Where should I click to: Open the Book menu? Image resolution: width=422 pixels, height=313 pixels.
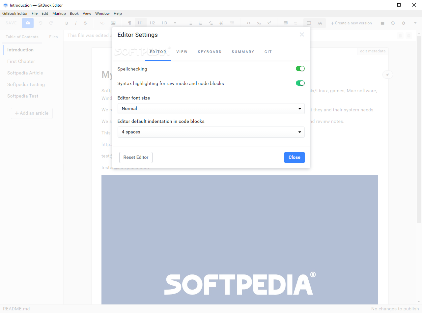pyautogui.click(x=74, y=14)
